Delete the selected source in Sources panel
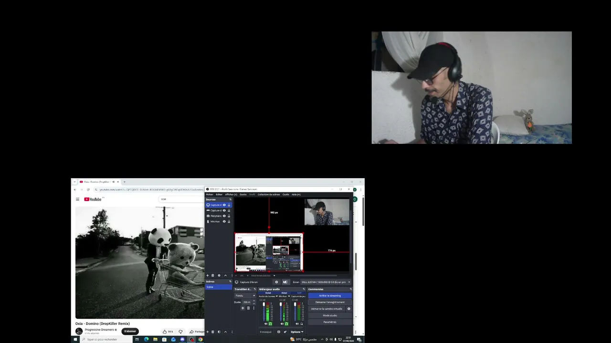This screenshot has width=611, height=343. [213, 275]
